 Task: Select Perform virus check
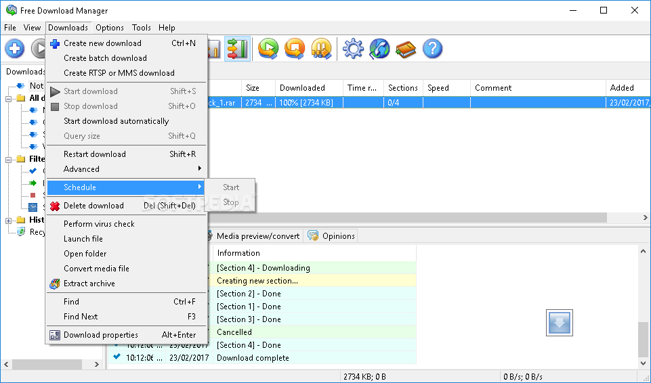tap(127, 224)
